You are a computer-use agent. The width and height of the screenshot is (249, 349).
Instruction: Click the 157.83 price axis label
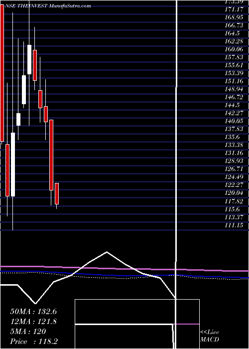[x=234, y=57]
